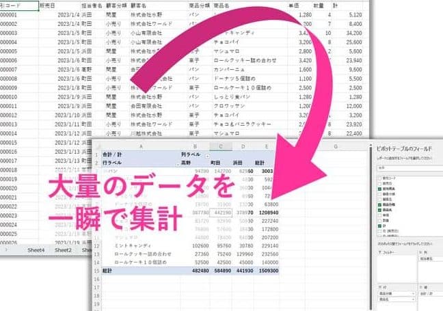Open the 列ラベル filter dropdown arrow
Screen dimensions: 443x311
pyautogui.click(x=207, y=154)
